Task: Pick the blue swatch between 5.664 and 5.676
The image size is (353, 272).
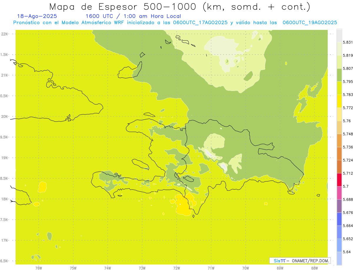Action: (x=339, y=219)
